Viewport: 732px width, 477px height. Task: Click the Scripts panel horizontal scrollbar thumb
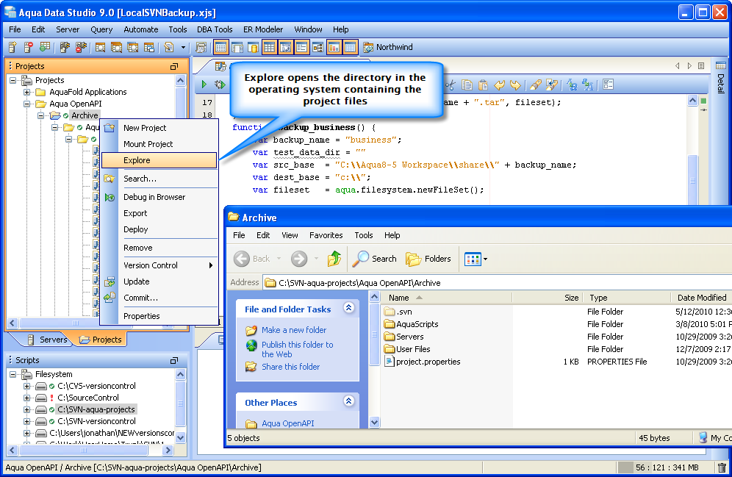pyautogui.click(x=84, y=451)
